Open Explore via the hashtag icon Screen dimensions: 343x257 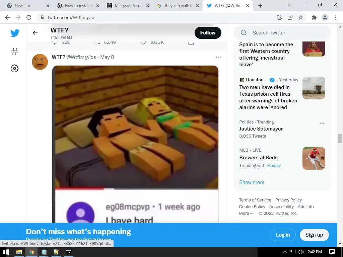click(x=14, y=52)
